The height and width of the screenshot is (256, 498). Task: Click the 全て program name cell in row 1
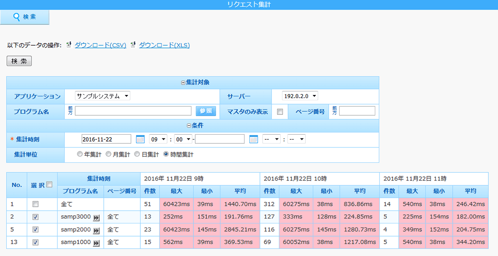(x=81, y=204)
